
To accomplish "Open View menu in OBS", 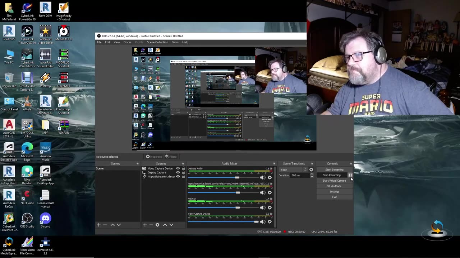I will (117, 42).
